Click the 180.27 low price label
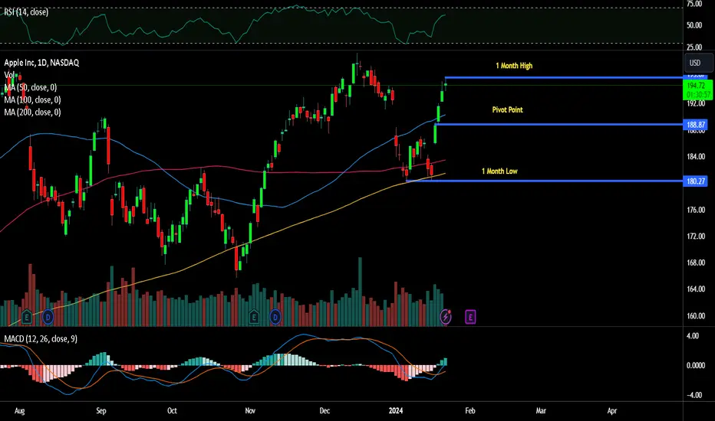The height and width of the screenshot is (421, 715). 695,181
